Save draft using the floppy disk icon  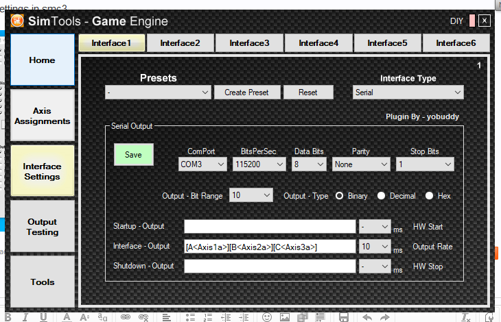pos(344,317)
